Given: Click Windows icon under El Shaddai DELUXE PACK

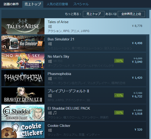Looking at the screenshot, I should pos(50,113).
